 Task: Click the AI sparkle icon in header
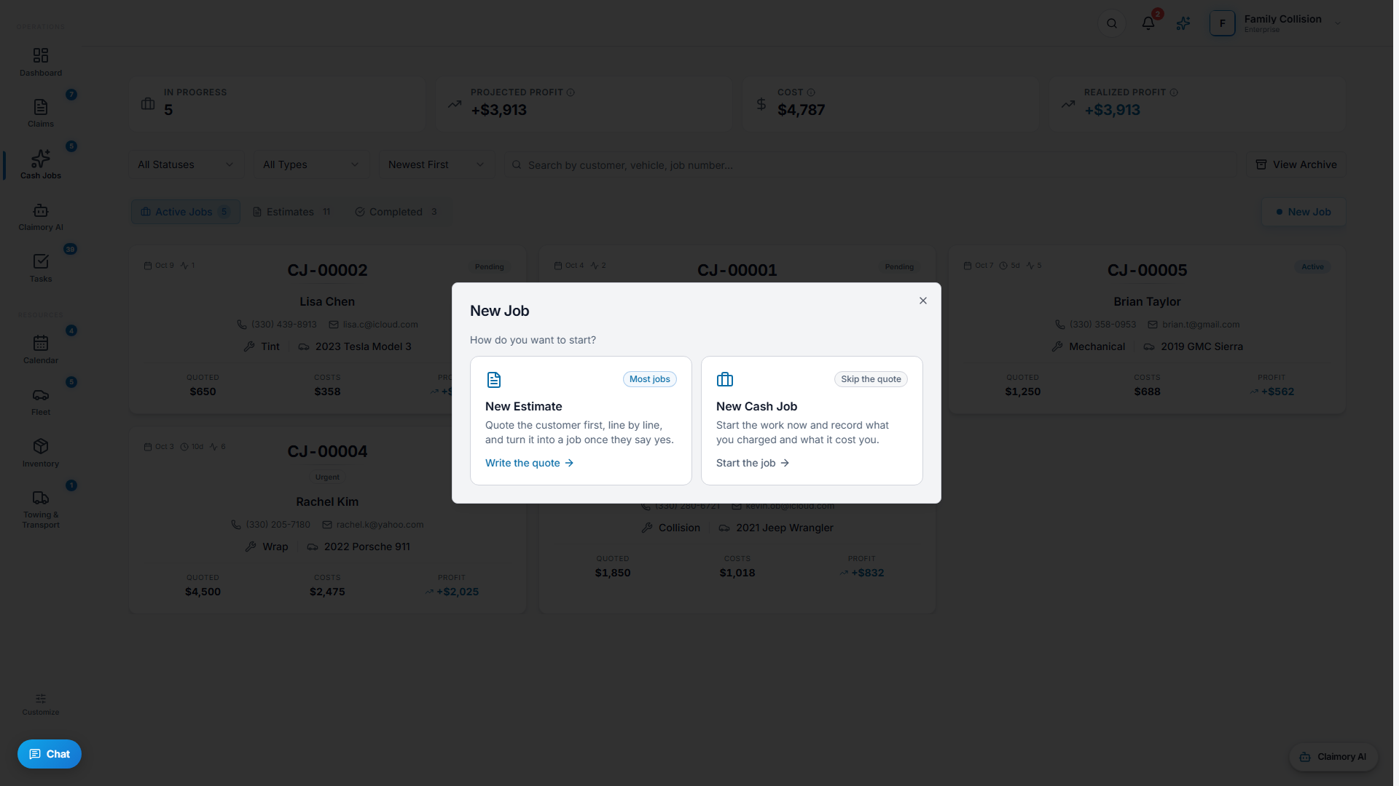(x=1183, y=23)
